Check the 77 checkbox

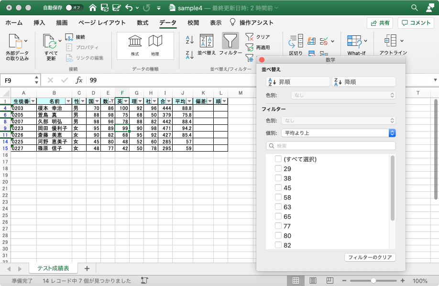point(278,226)
